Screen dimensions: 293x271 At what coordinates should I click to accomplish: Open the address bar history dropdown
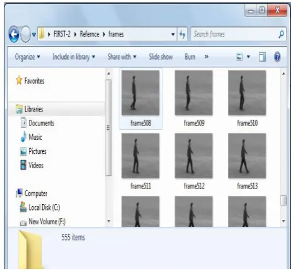(173, 34)
